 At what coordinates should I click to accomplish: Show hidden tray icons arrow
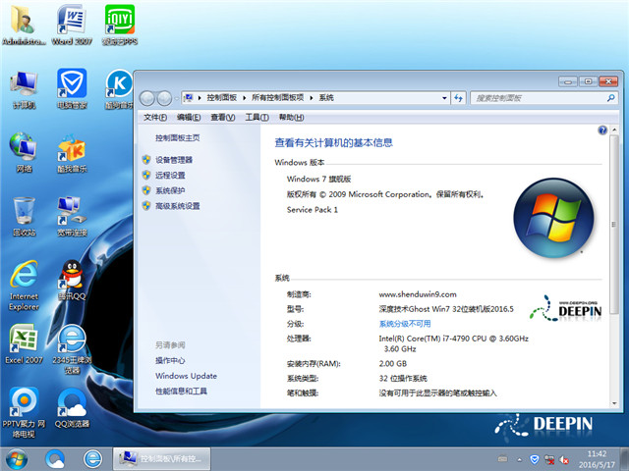coord(520,460)
